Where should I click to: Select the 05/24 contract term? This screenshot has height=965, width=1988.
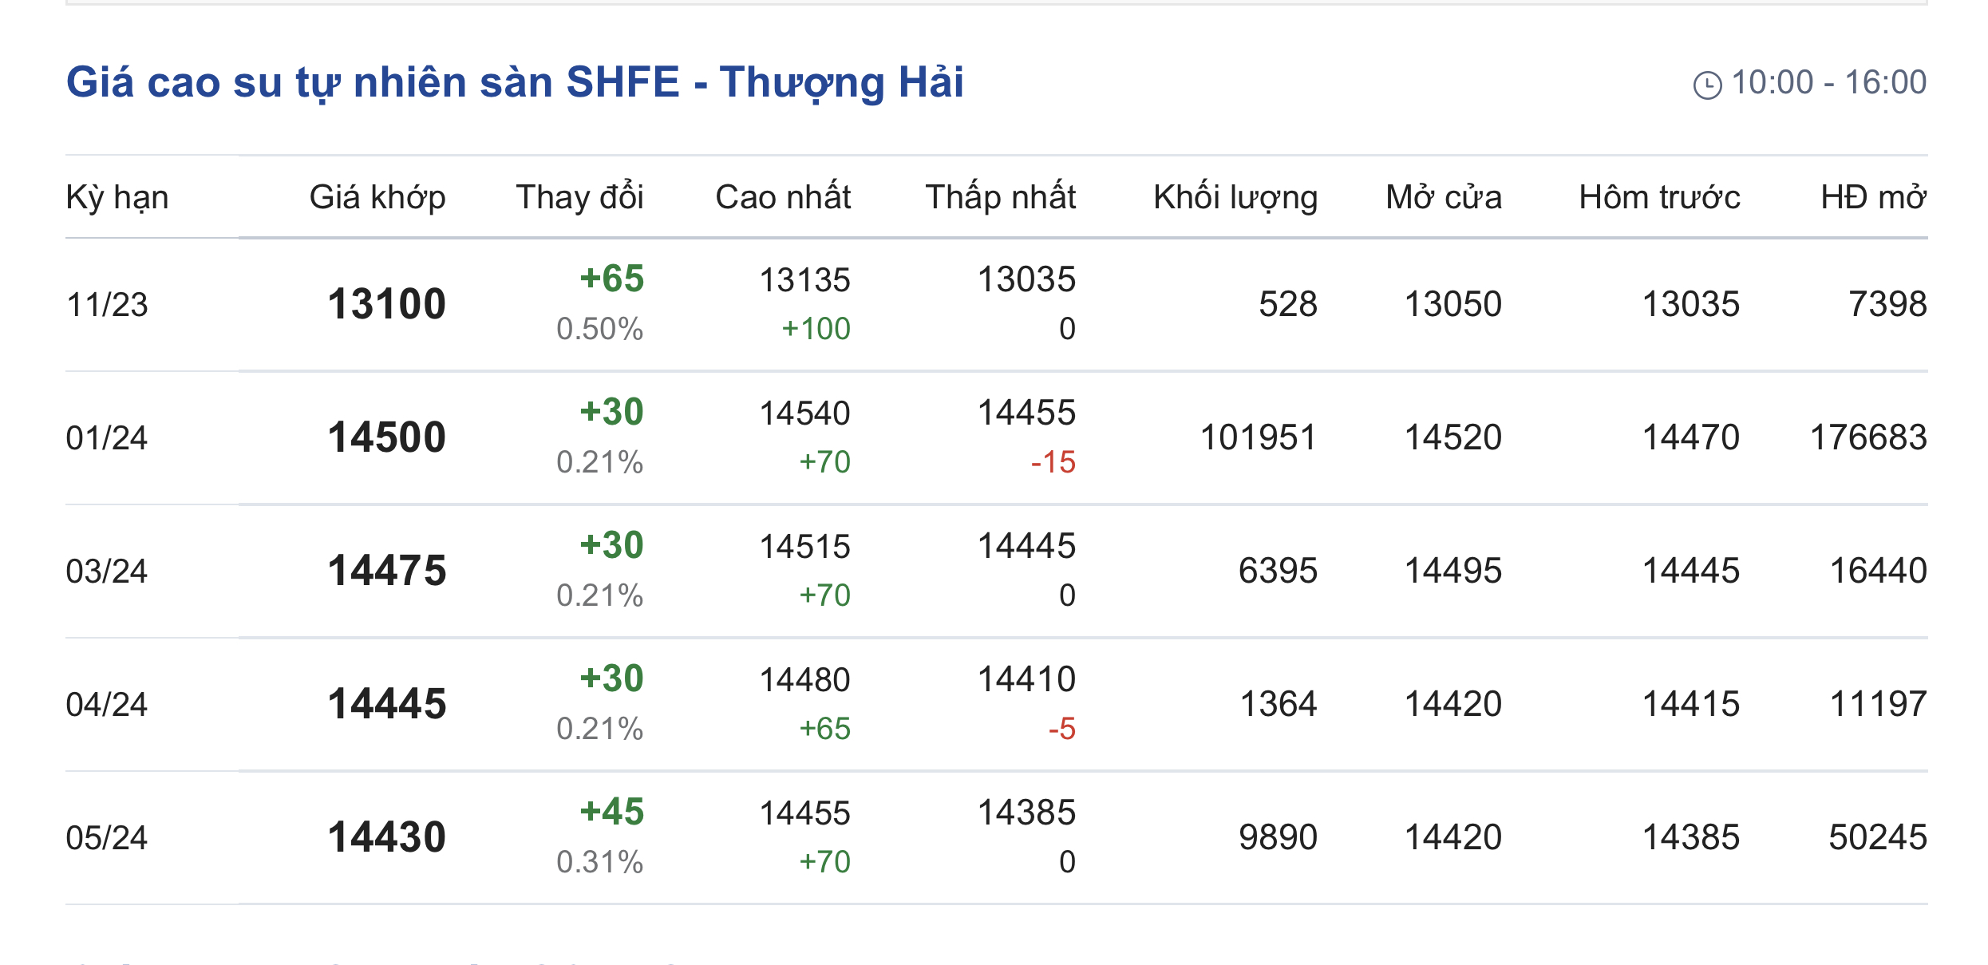(107, 838)
